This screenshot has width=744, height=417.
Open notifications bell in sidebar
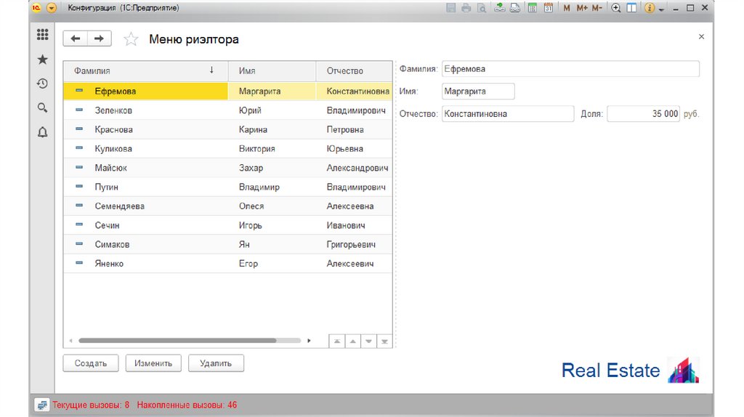click(42, 131)
